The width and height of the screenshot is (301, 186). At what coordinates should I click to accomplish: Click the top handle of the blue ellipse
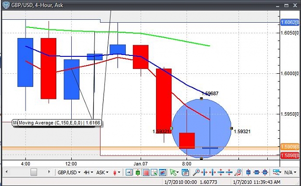point(201,99)
